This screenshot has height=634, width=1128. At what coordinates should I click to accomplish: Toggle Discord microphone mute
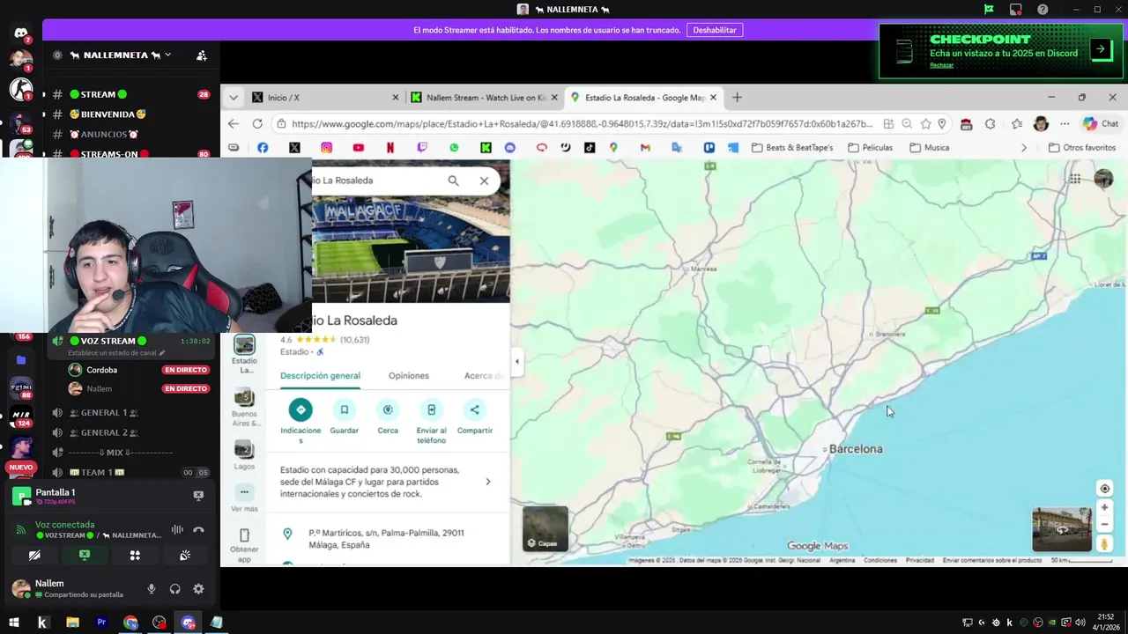152,589
